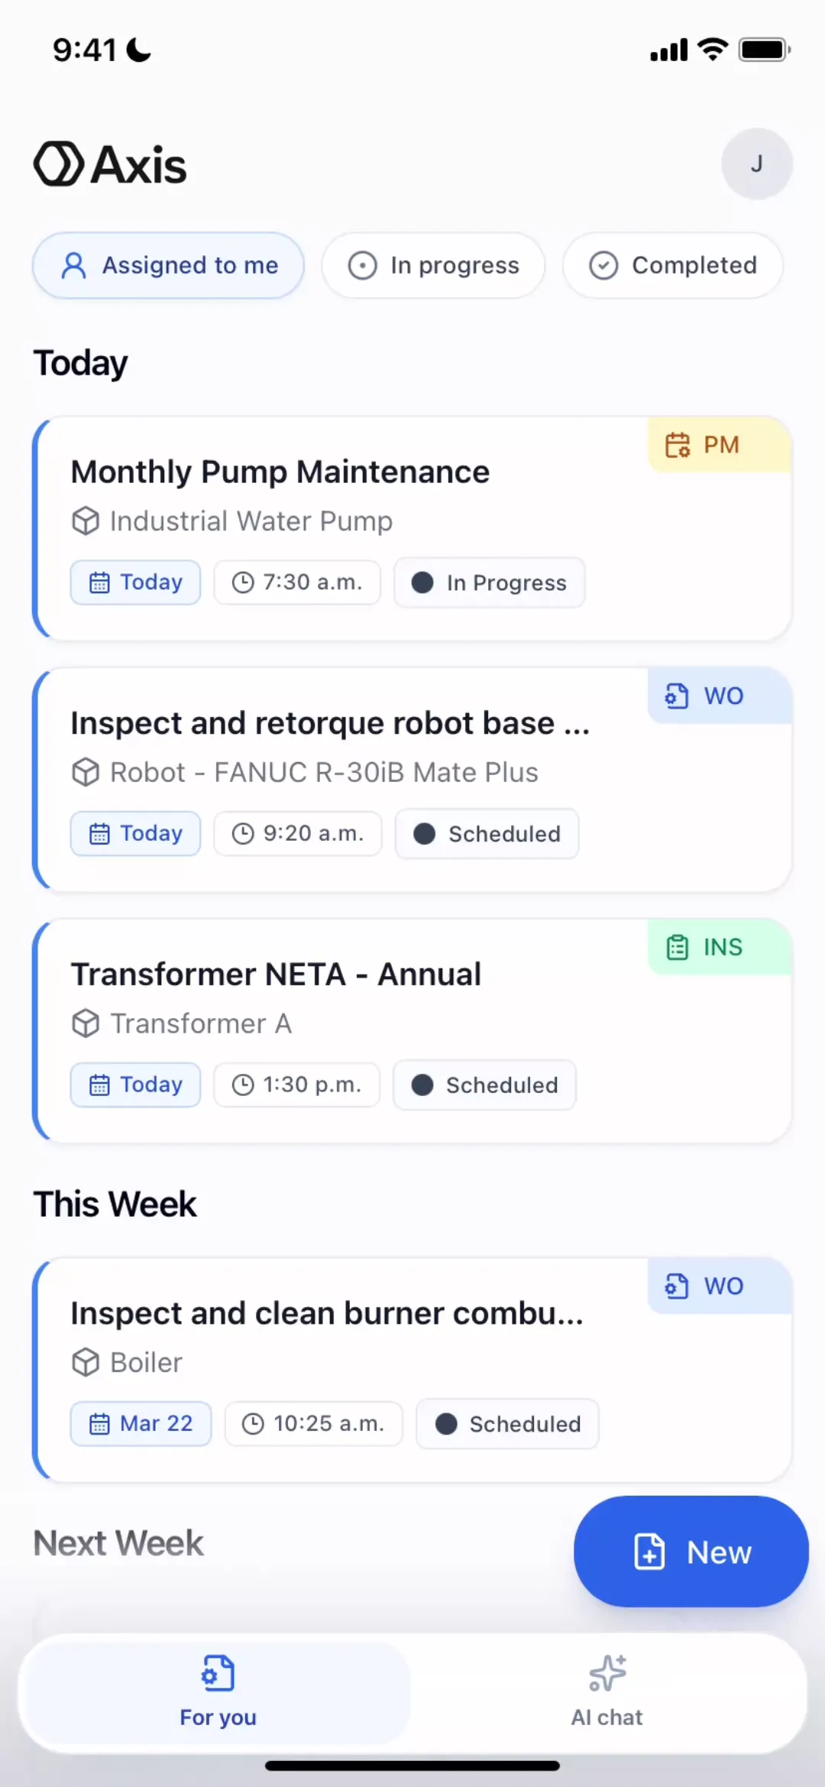Toggle the In progress filter chip
825x1787 pixels.
[433, 265]
